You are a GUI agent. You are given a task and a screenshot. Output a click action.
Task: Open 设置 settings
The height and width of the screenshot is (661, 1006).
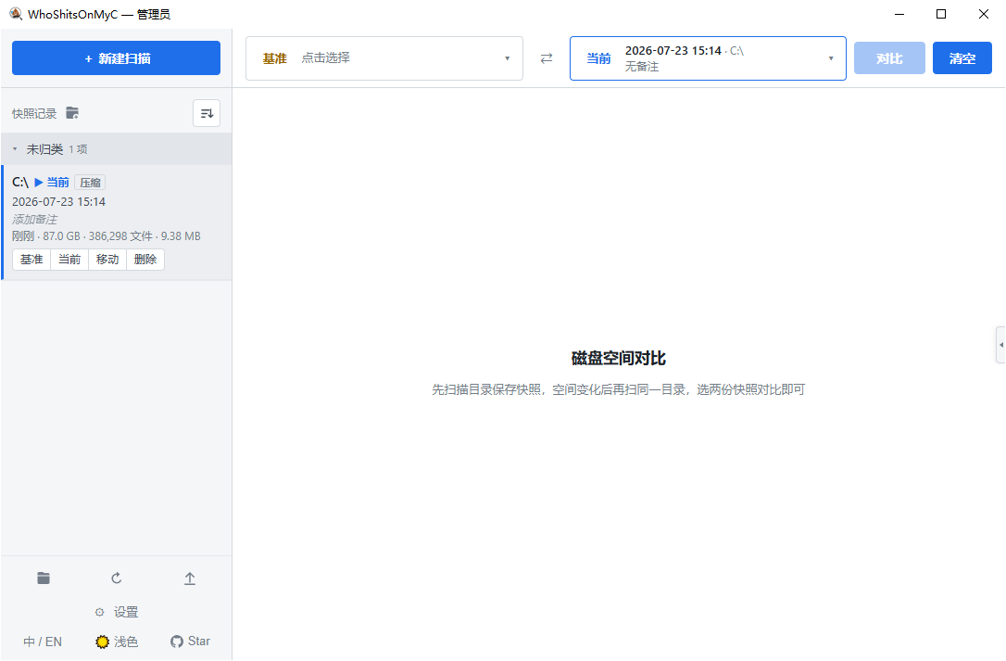pyautogui.click(x=116, y=612)
